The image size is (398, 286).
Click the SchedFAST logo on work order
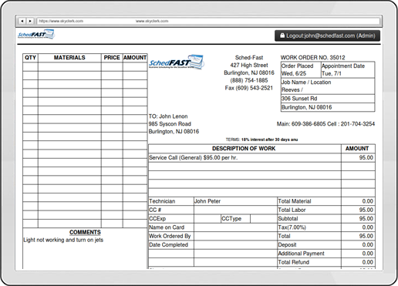click(x=177, y=62)
